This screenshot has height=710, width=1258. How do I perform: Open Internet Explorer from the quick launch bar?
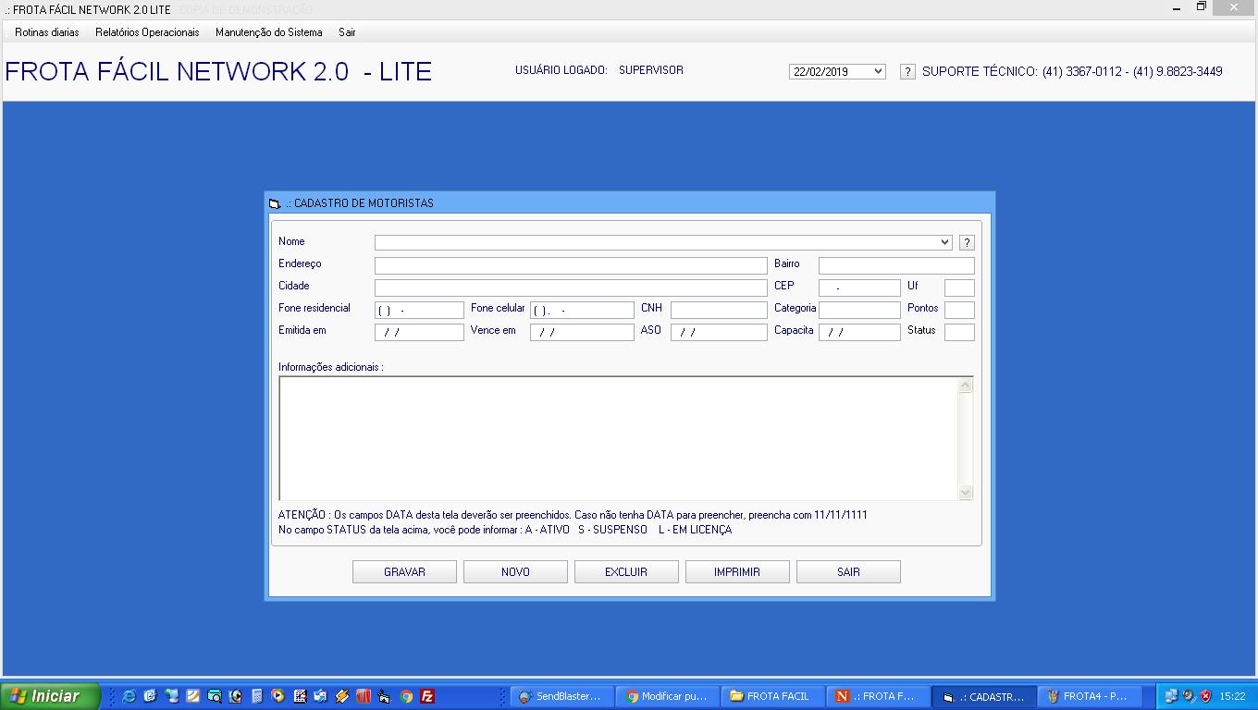[128, 696]
